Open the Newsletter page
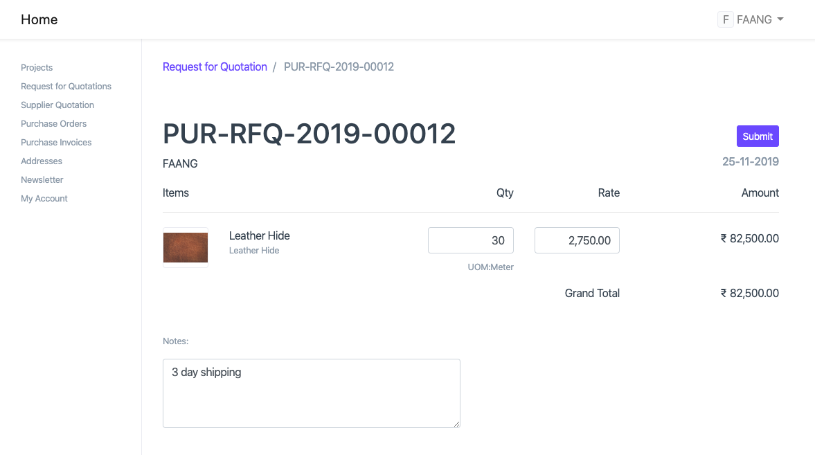This screenshot has height=455, width=815. (x=42, y=179)
